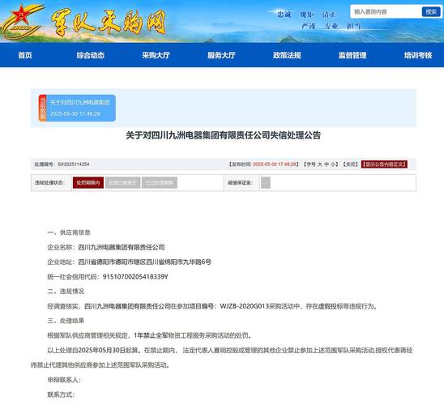
Task: Click the project number WJZB-2020G013 sentence
Action: pyautogui.click(x=212, y=306)
